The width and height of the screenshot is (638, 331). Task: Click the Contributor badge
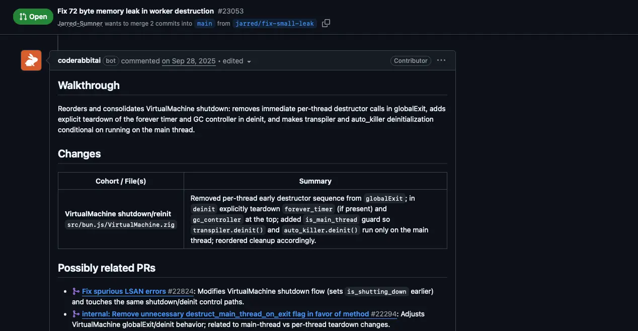[x=411, y=61]
